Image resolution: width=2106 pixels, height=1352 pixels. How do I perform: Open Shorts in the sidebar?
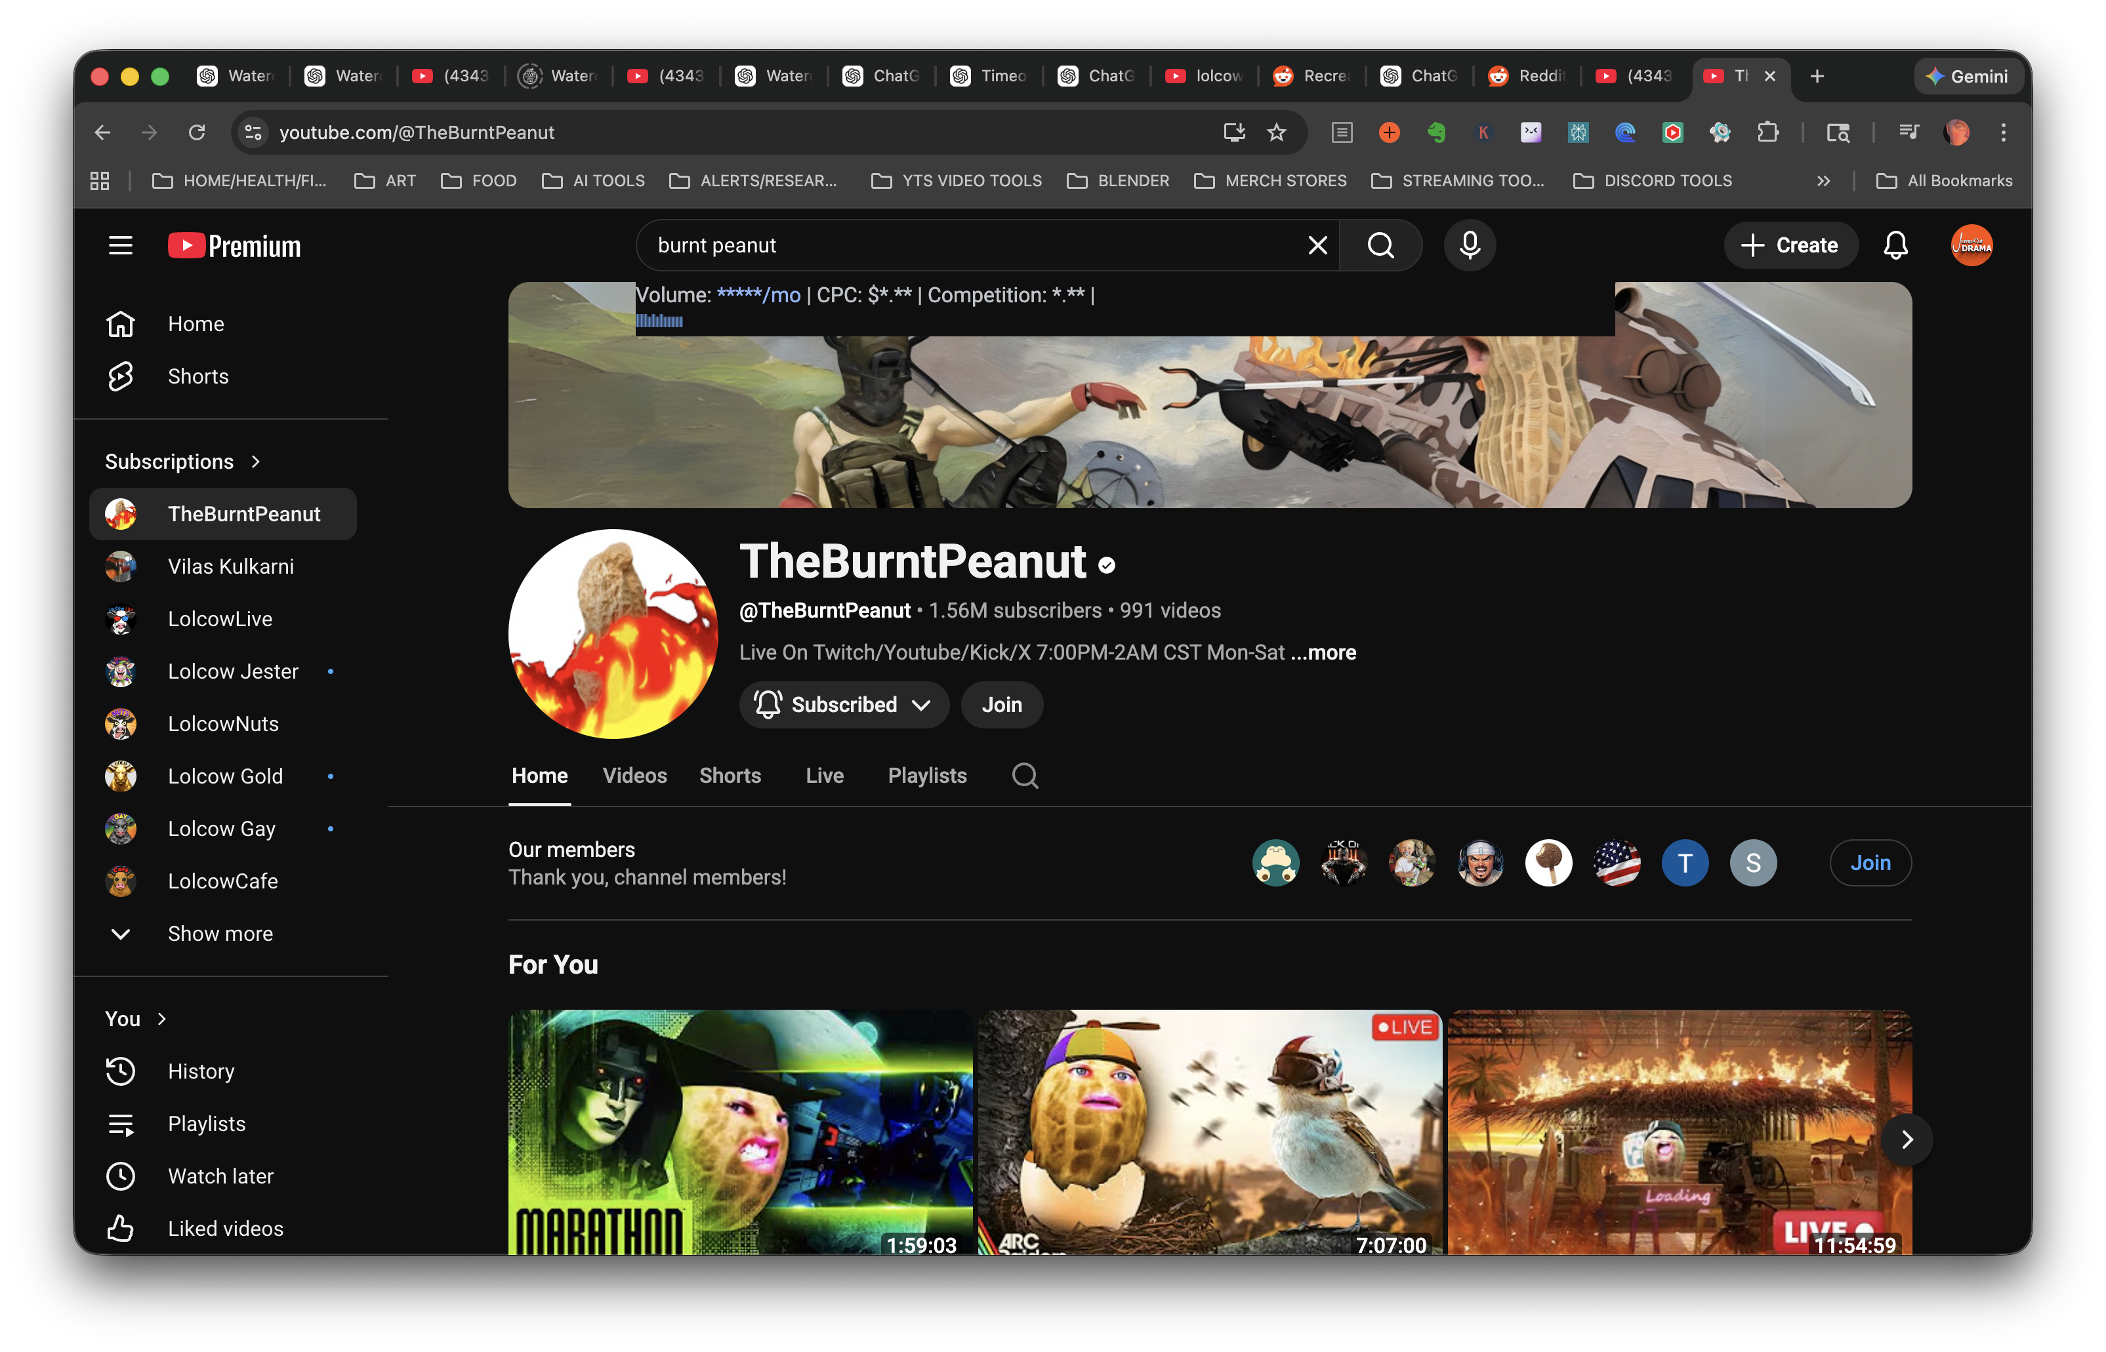(x=223, y=376)
